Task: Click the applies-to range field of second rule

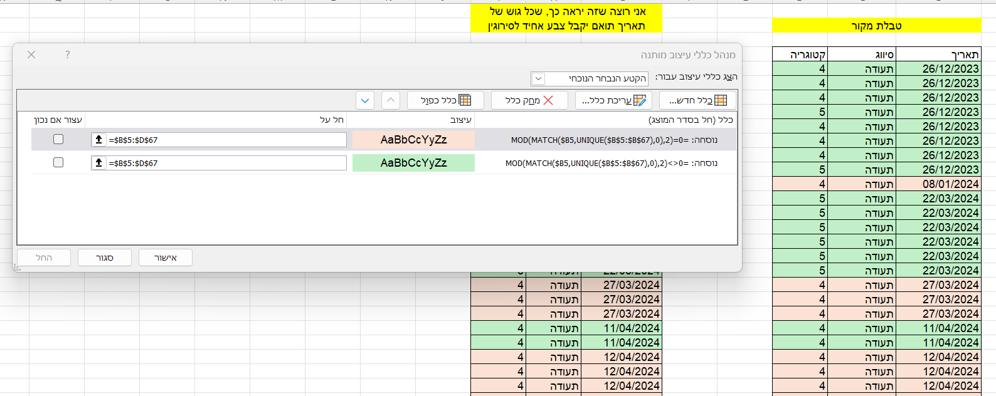Action: click(x=219, y=163)
